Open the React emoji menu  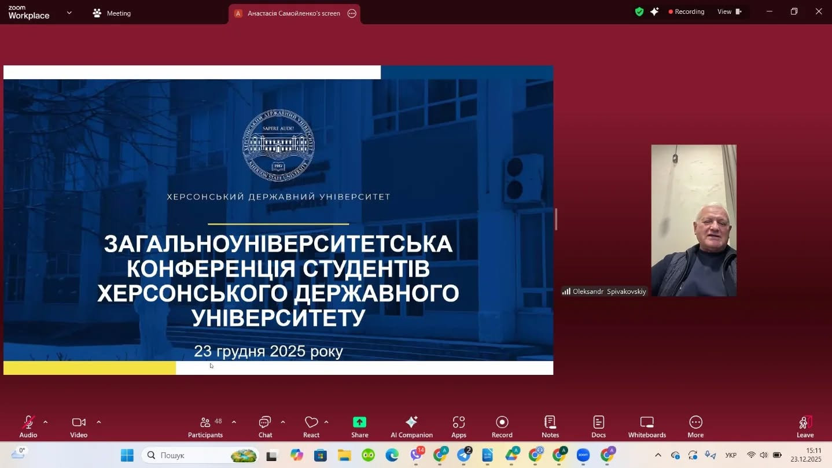[311, 427]
